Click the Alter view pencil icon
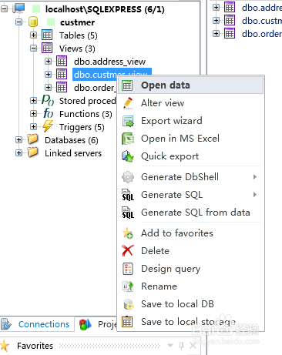The height and width of the screenshot is (355, 282). 128,103
